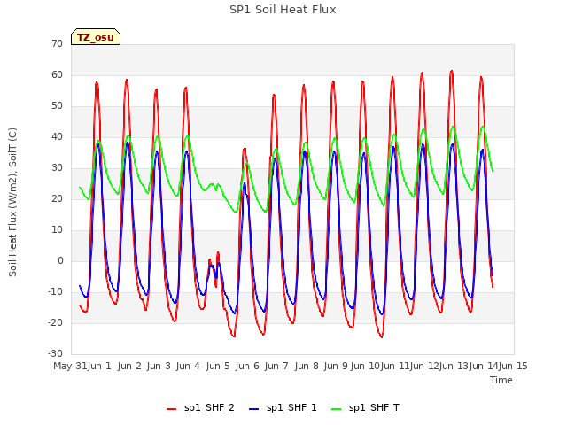The width and height of the screenshot is (567, 425).
Task: Click the Jun 14 x-axis tick label
Action: pos(484,366)
